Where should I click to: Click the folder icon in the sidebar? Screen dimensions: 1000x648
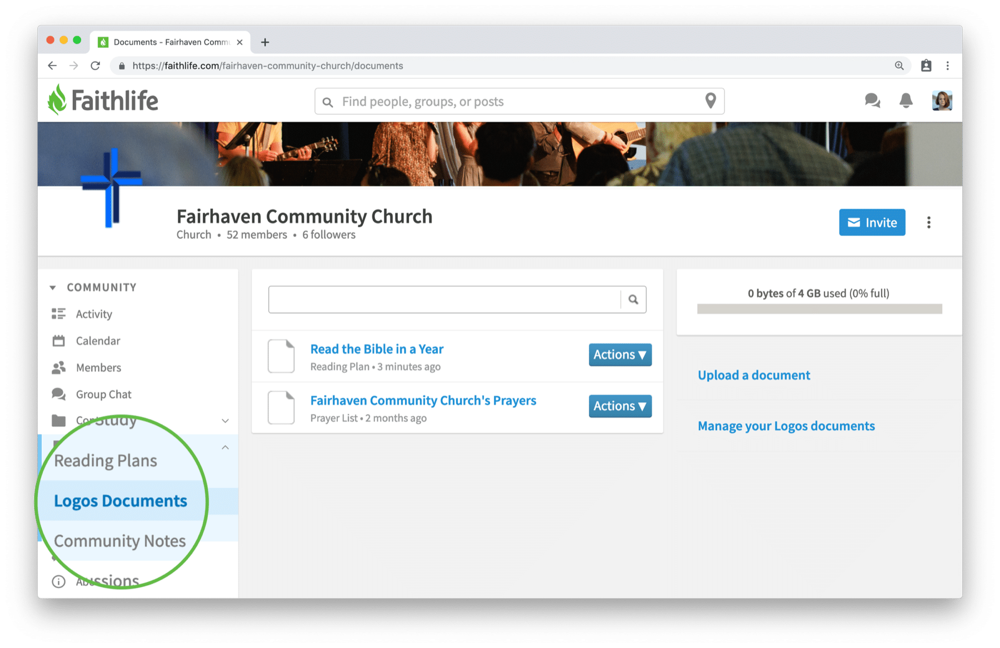[x=58, y=421]
